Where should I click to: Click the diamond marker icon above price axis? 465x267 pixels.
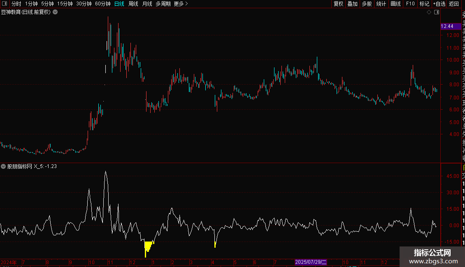point(429,12)
